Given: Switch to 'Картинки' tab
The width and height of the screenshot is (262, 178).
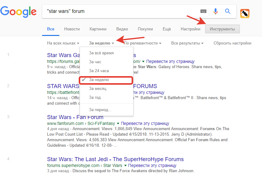Looking at the screenshot, I should (x=98, y=29).
